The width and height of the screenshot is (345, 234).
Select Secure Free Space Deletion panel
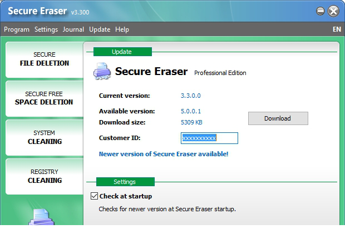[x=45, y=98]
